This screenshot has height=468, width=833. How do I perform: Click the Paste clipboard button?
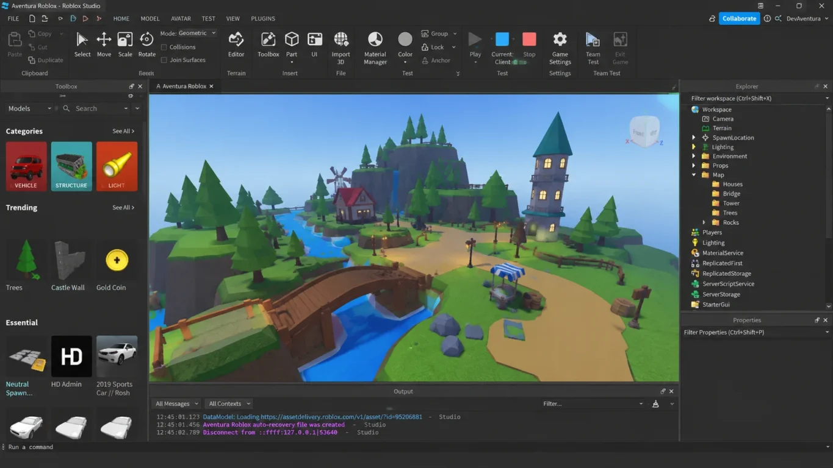click(x=15, y=45)
